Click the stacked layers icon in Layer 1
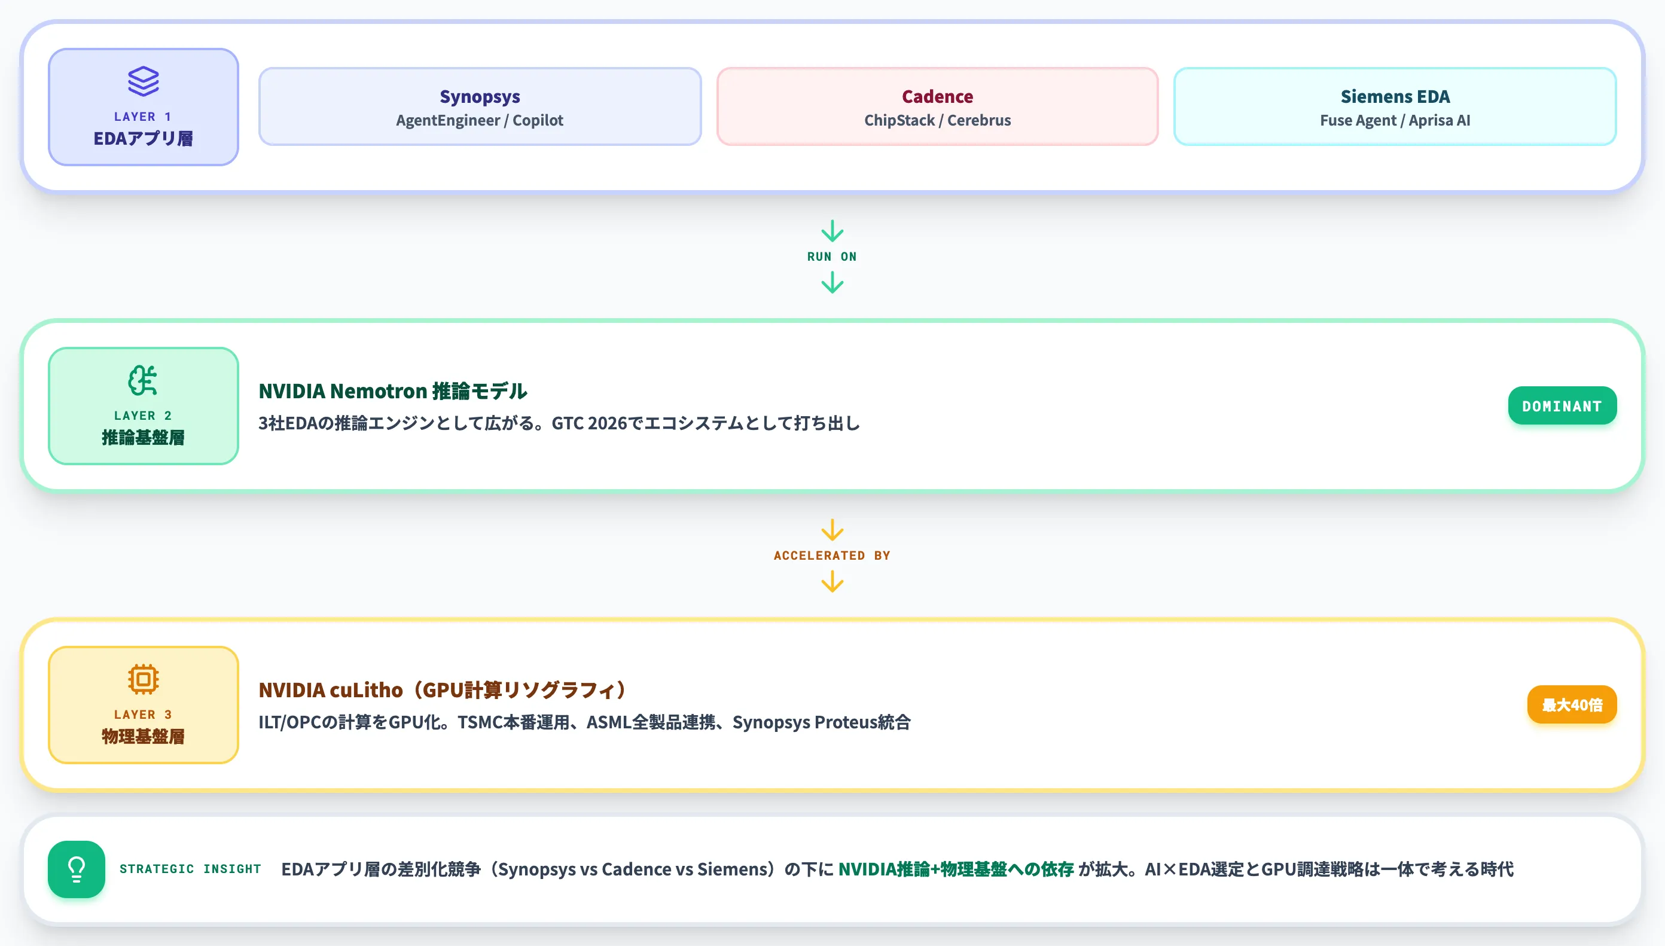Screen dimensions: 1665x946 (x=143, y=81)
